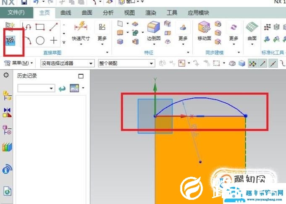Open the Web Browser sidebar icon
The width and height of the screenshot is (286, 204).
7,191
